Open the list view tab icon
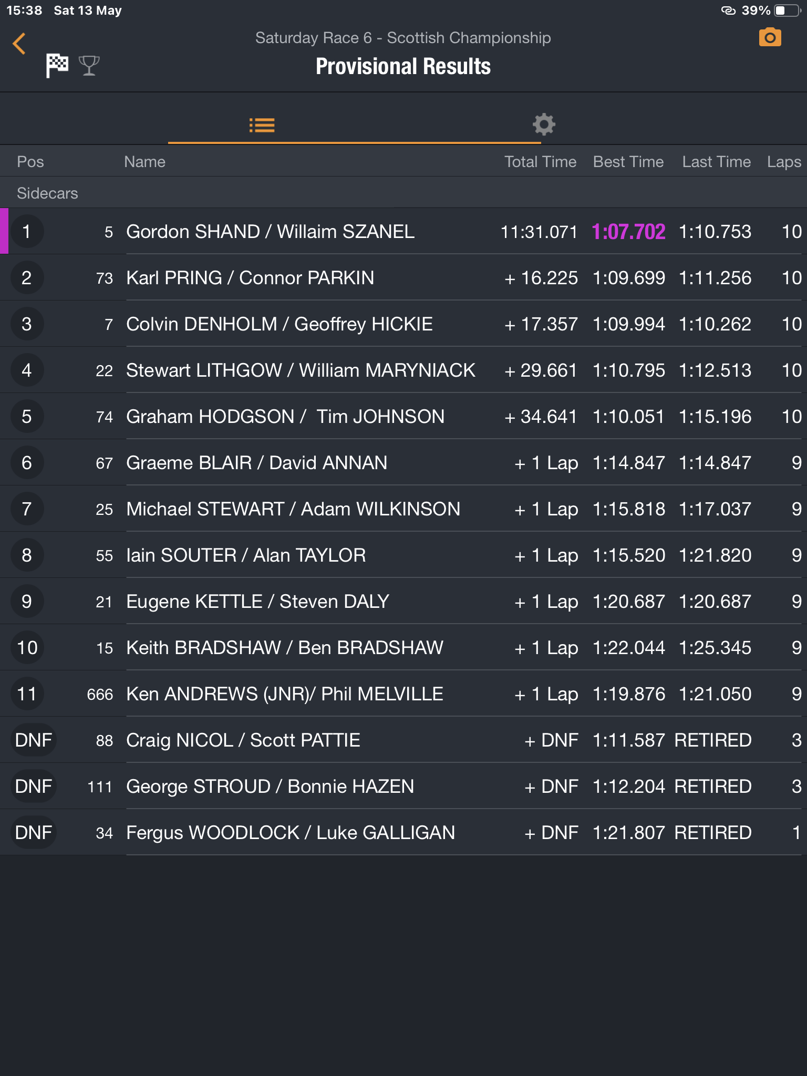The height and width of the screenshot is (1076, 807). tap(262, 125)
